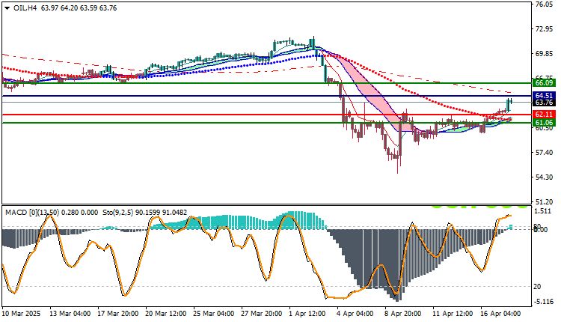Click the 16 Apr 04:00 time label
Screen dimensions: 561x322
501,314
